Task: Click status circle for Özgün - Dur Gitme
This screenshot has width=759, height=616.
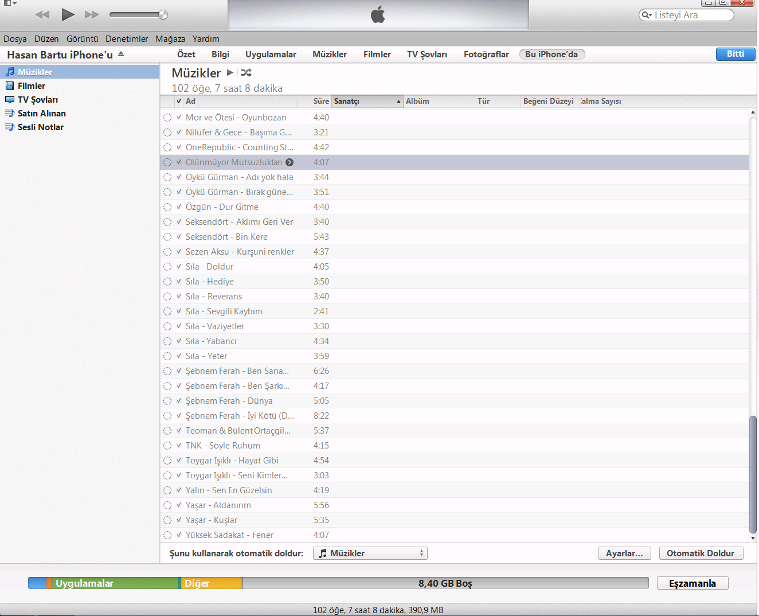Action: pyautogui.click(x=167, y=207)
